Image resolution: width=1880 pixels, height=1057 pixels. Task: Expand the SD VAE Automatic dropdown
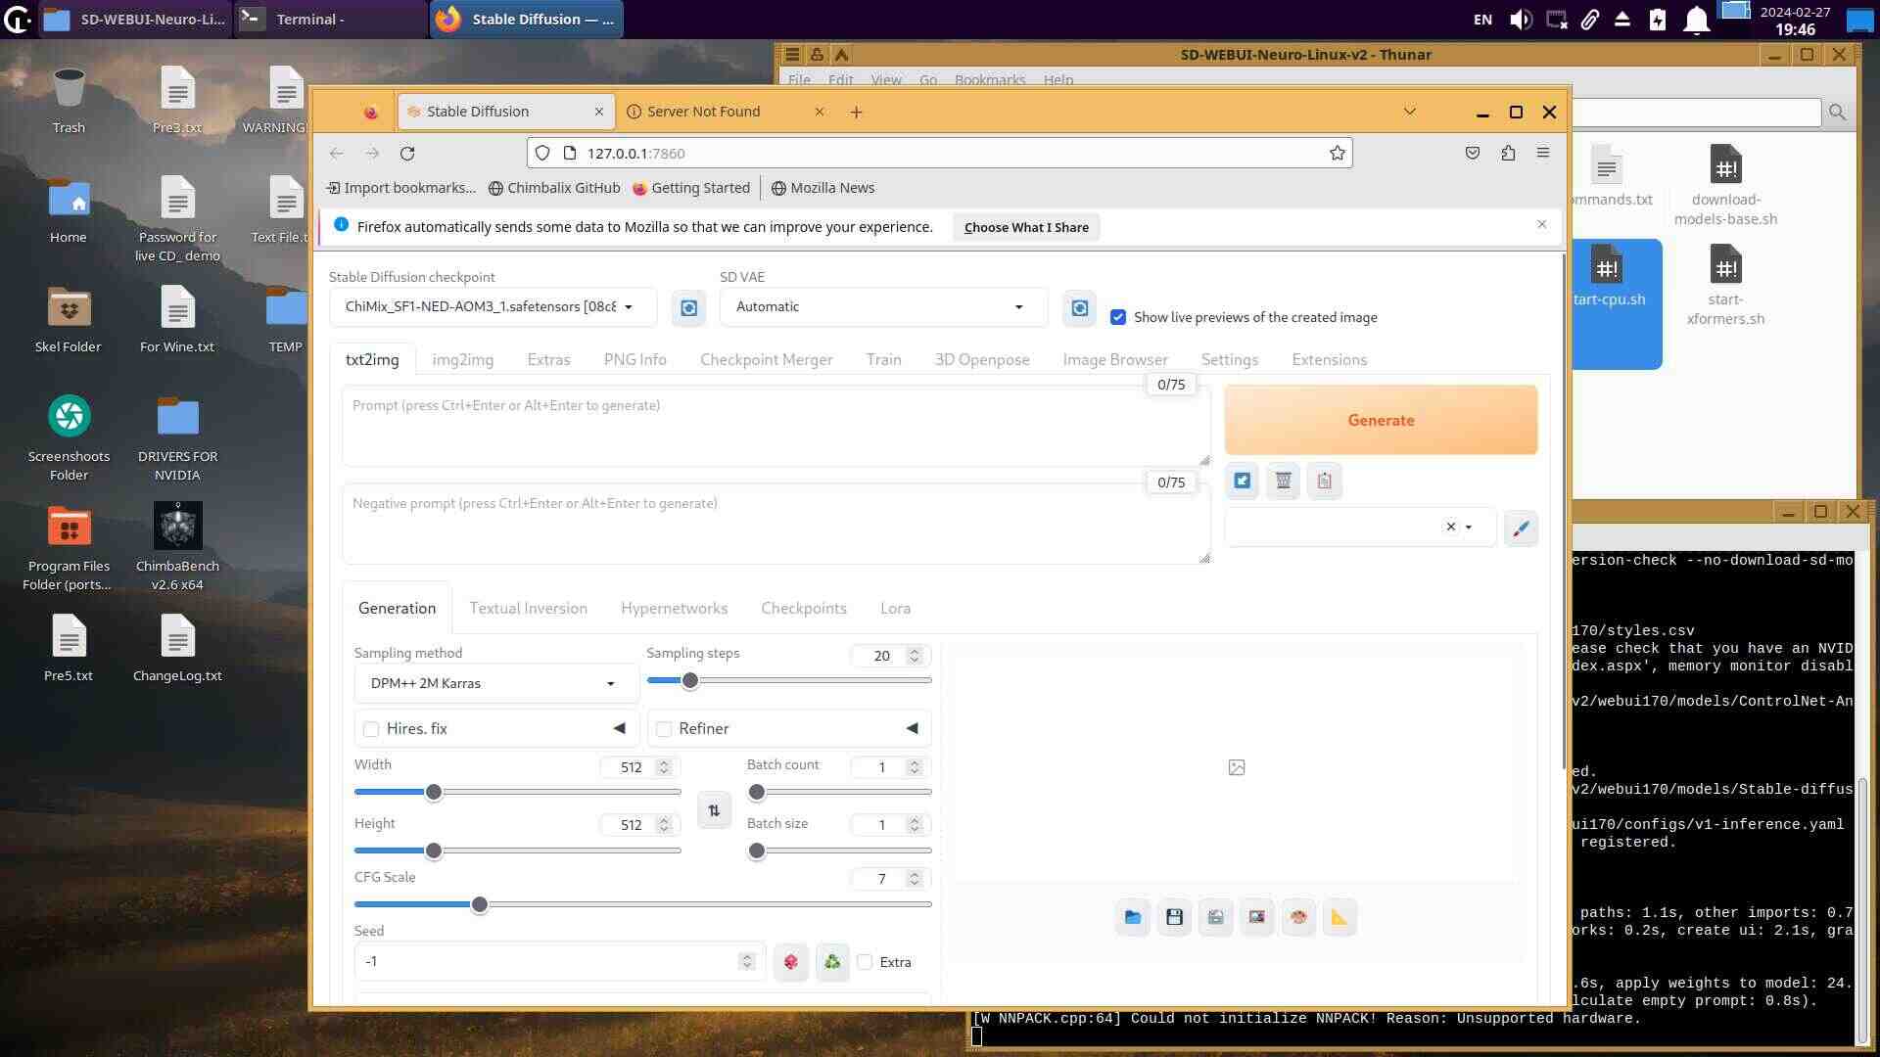click(881, 306)
